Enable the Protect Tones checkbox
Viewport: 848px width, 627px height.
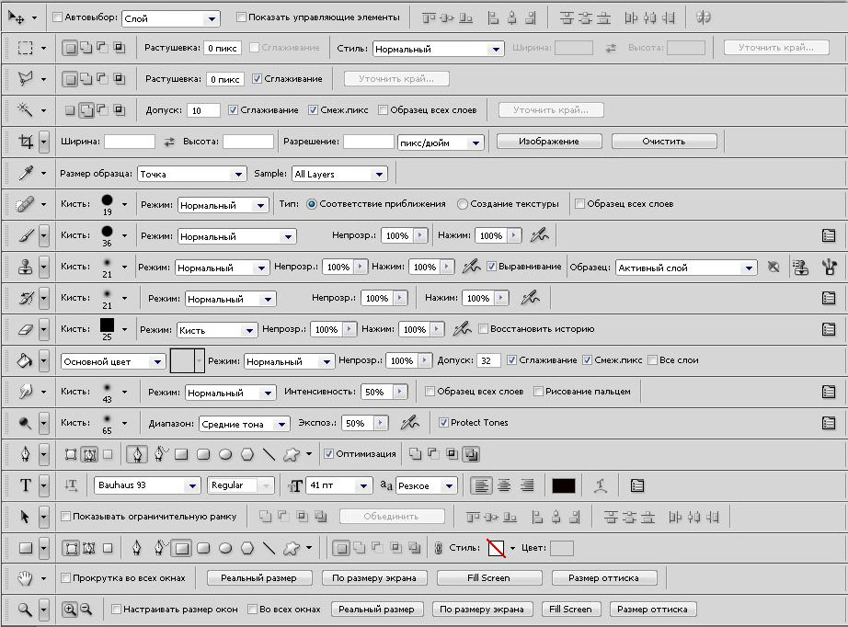pos(444,422)
